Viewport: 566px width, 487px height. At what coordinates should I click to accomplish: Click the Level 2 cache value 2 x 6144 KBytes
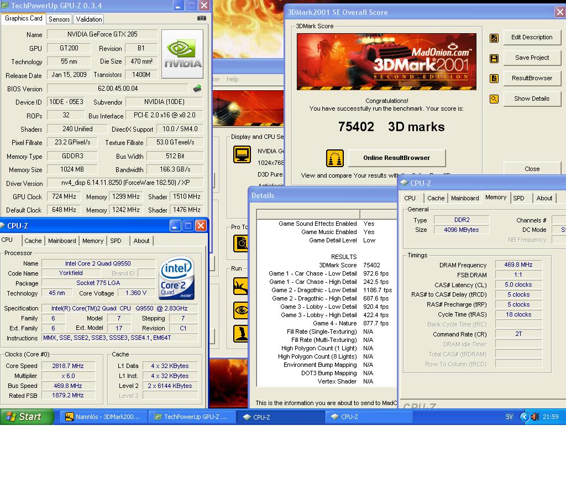[170, 386]
